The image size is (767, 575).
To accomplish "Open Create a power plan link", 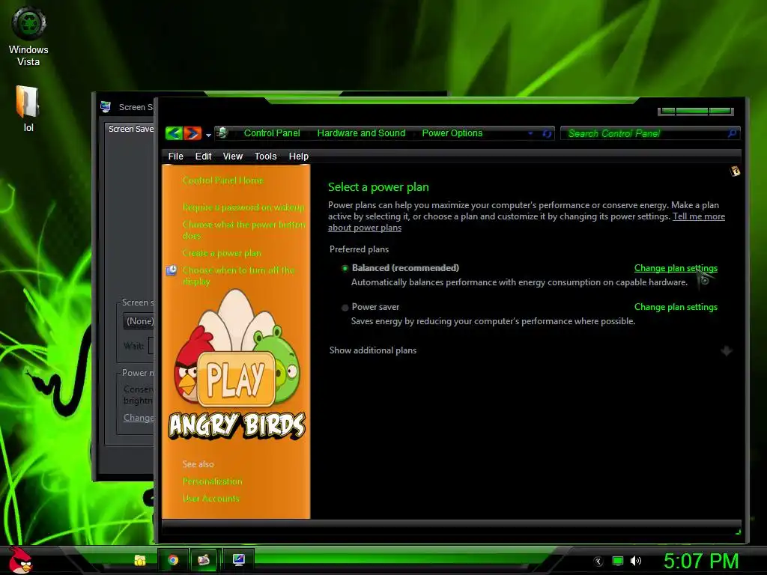I will click(222, 253).
